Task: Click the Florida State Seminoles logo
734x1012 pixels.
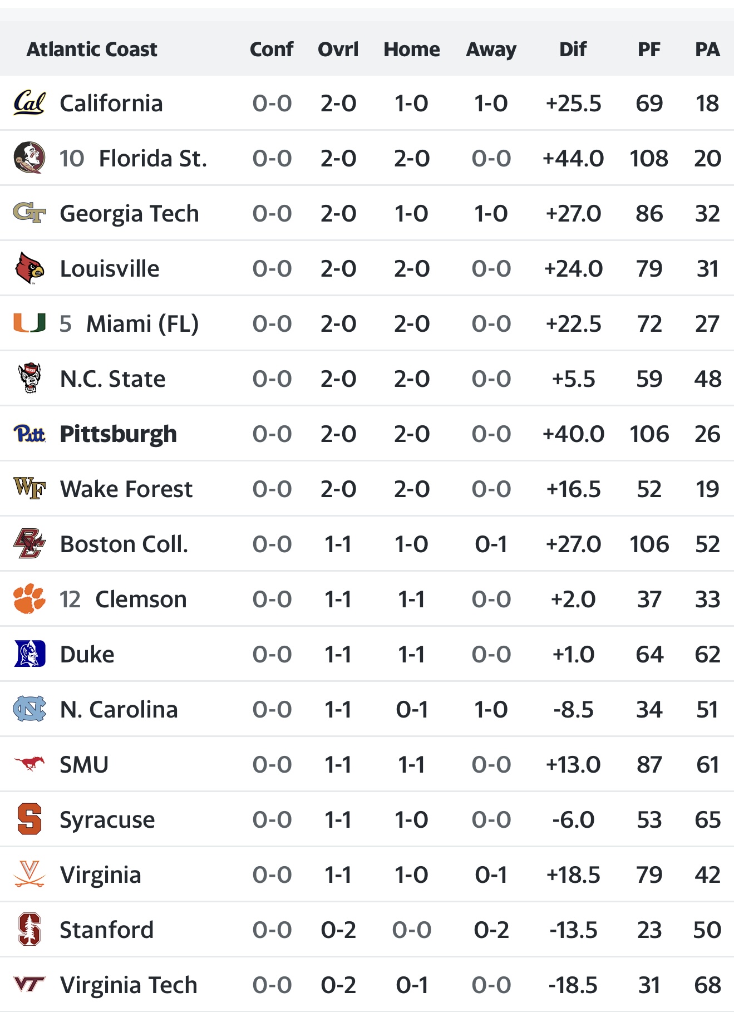Action: [x=29, y=158]
